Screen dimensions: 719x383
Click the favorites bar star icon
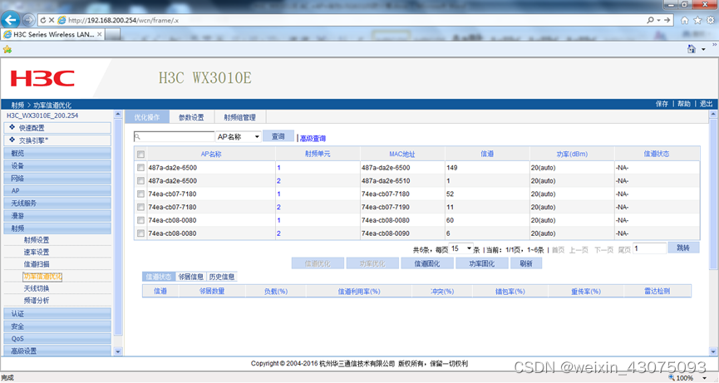[x=7, y=49]
